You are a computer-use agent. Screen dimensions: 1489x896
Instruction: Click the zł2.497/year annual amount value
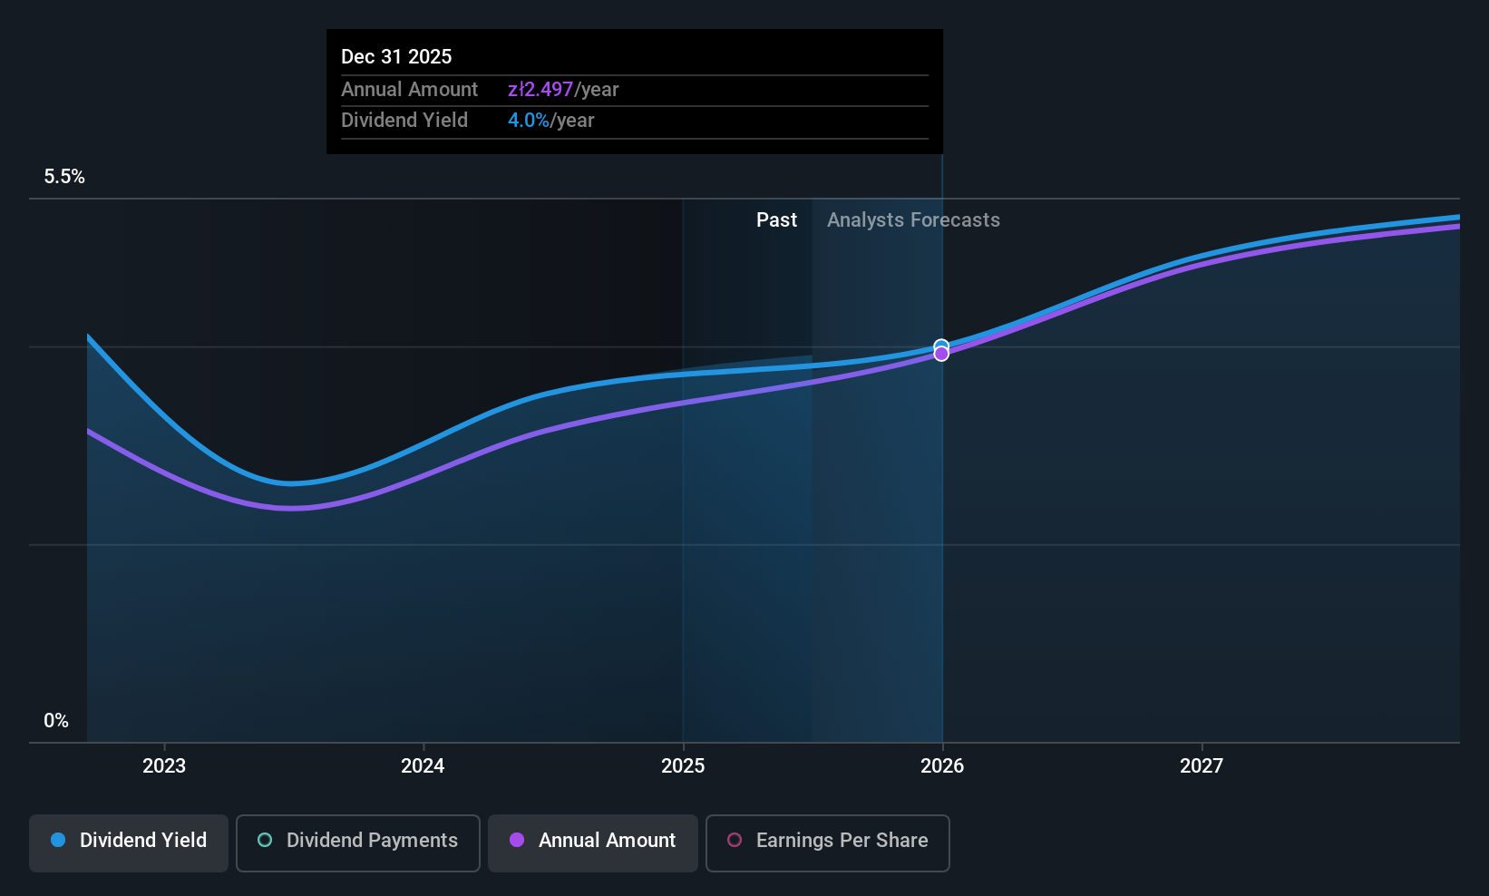click(563, 89)
